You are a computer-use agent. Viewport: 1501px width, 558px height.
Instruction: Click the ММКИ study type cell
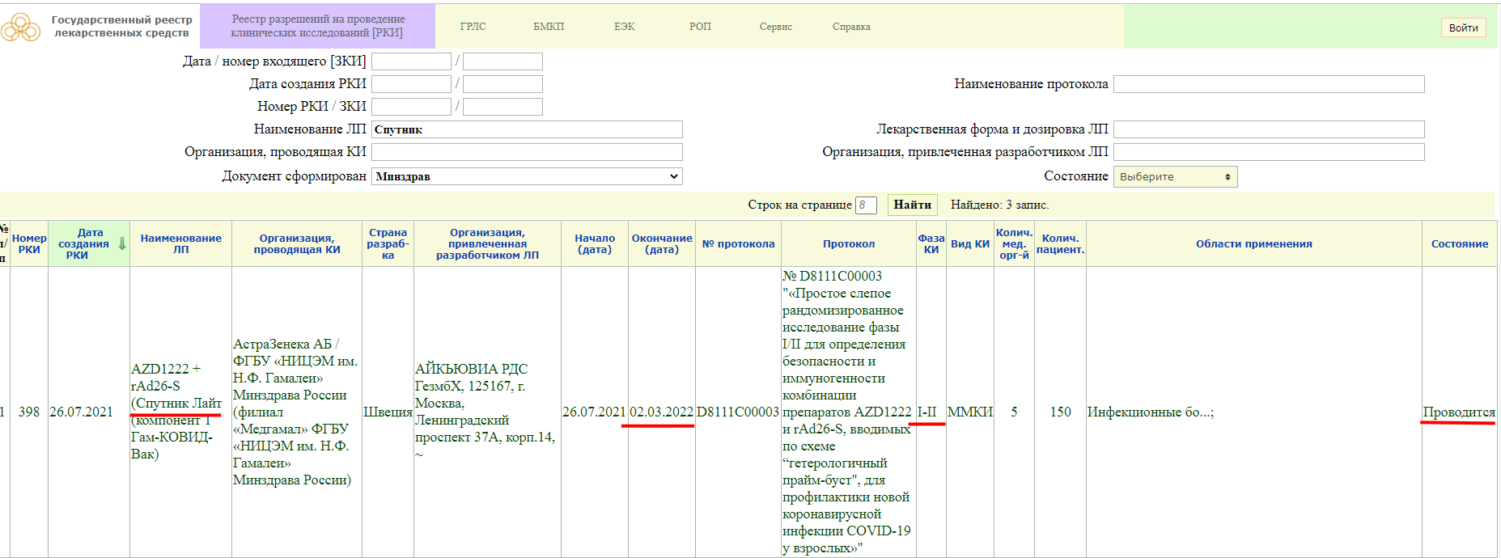(969, 412)
